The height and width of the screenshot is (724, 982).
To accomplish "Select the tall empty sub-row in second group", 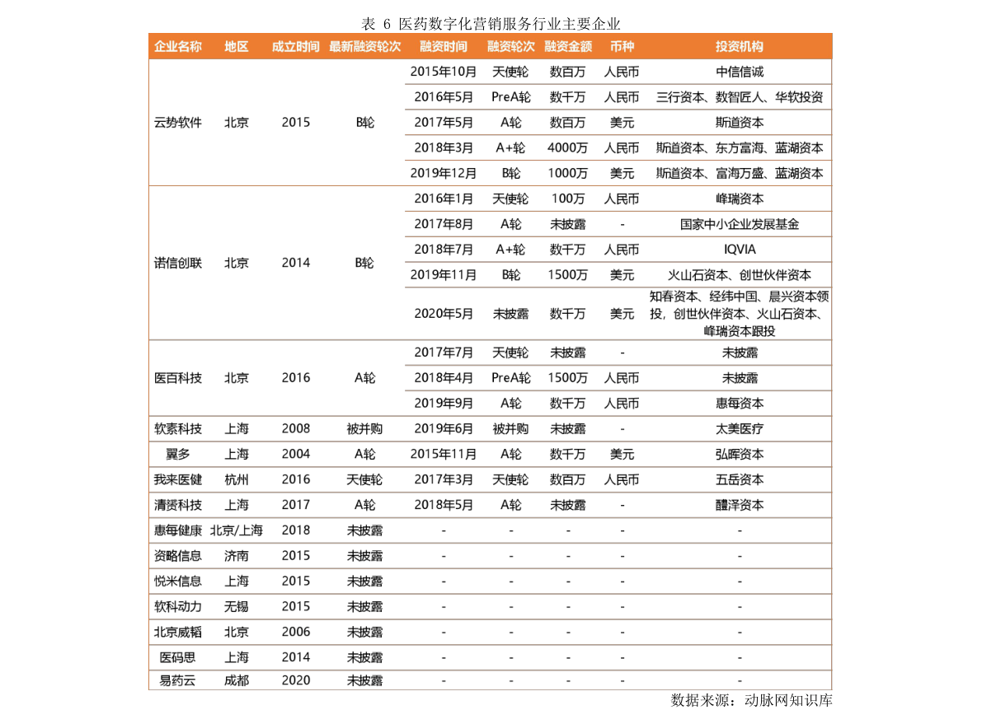I will click(x=618, y=314).
